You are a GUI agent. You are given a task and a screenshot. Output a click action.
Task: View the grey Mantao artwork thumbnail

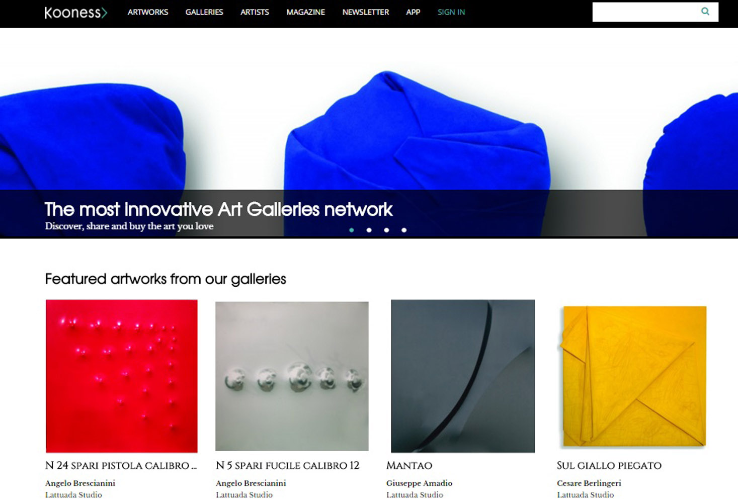(463, 376)
